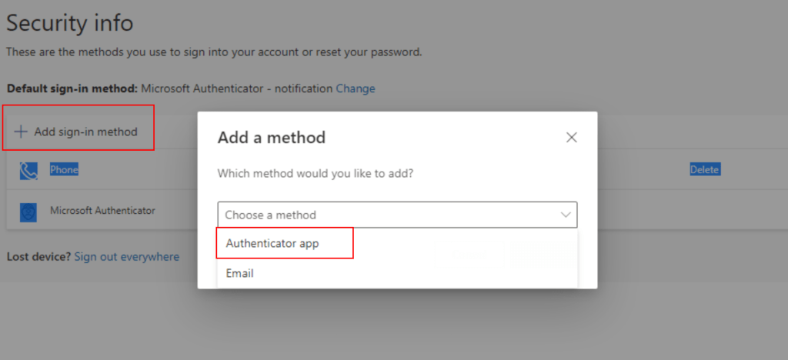This screenshot has width=788, height=360.
Task: Expand the dropdown using its chevron arrow
Action: [x=566, y=215]
